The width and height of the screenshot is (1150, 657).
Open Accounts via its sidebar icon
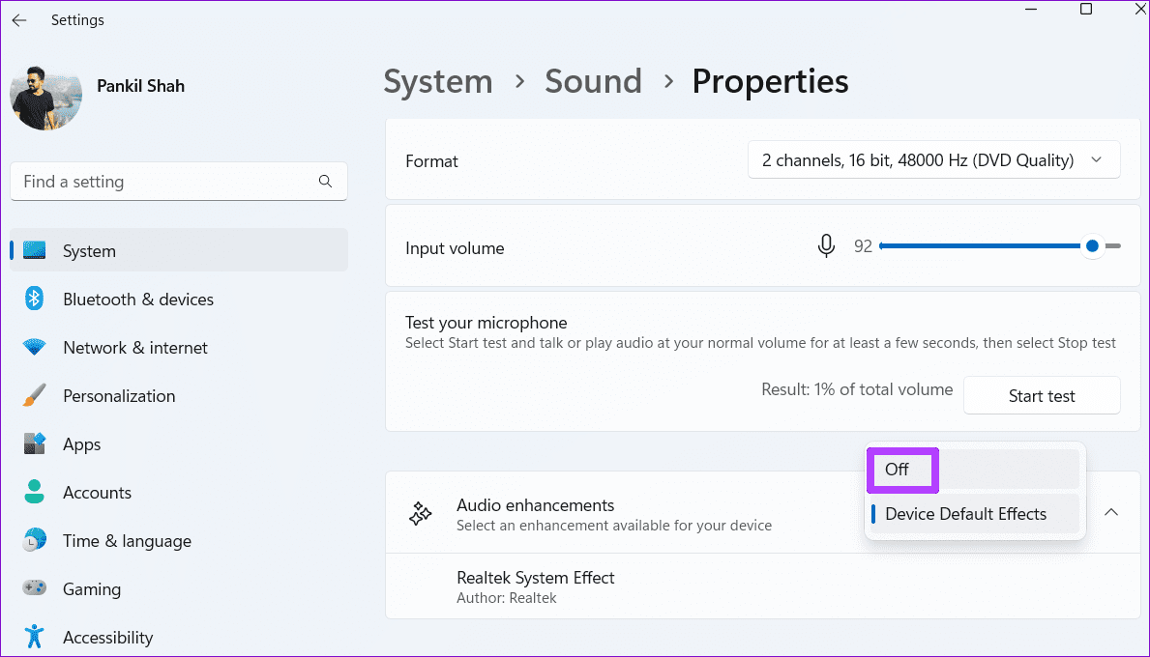click(x=36, y=492)
